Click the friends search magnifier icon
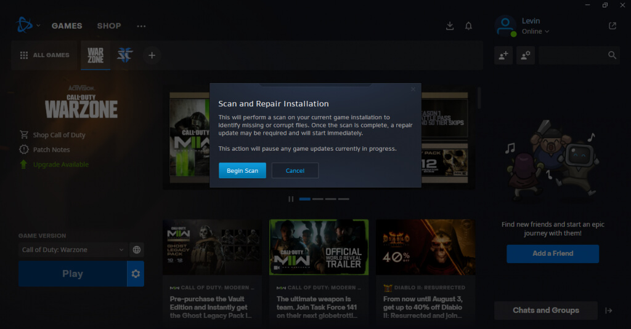 pyautogui.click(x=612, y=55)
